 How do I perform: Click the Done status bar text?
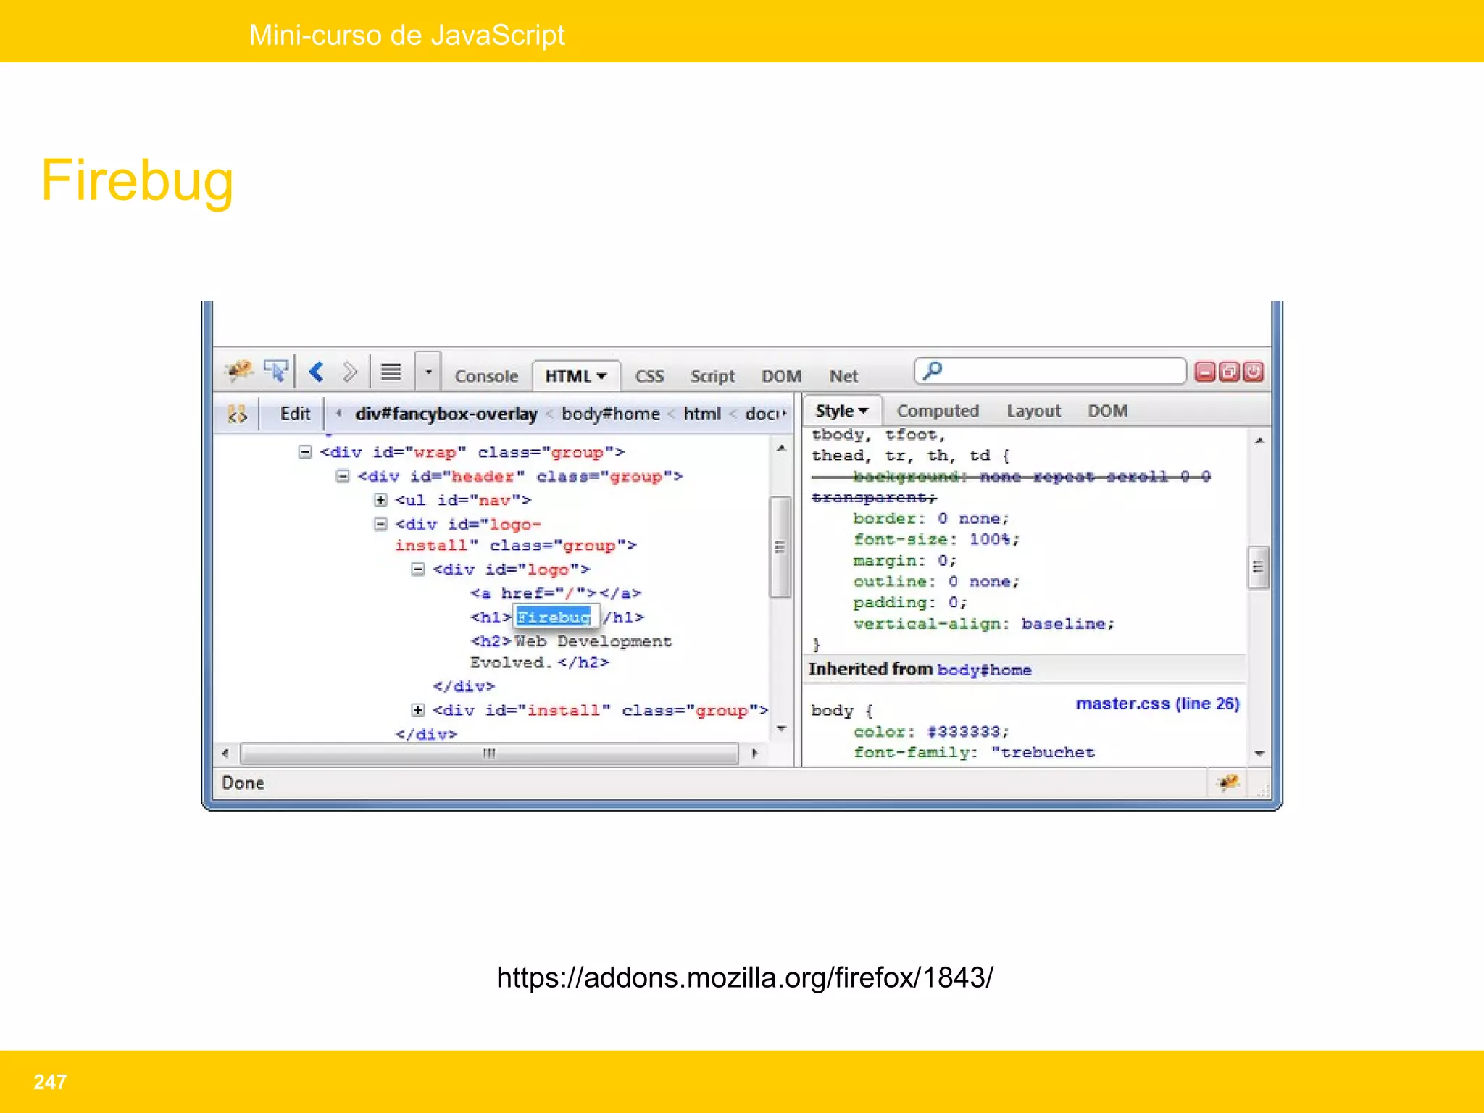pos(243,783)
